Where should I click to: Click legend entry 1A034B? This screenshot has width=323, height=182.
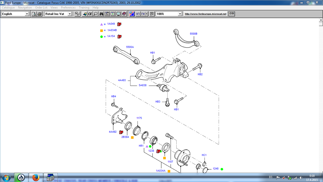(112, 30)
